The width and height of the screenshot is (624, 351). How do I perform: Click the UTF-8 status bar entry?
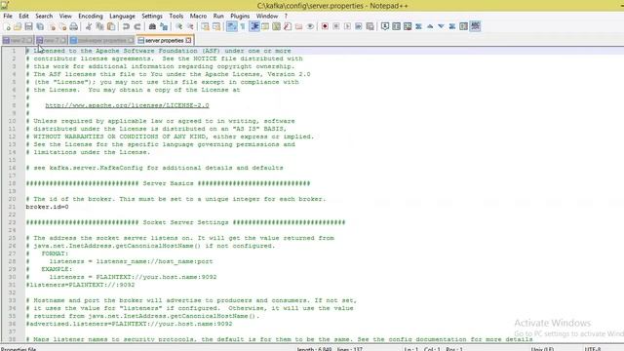593,349
